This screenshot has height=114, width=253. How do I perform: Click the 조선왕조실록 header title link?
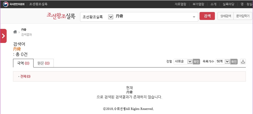38,4
